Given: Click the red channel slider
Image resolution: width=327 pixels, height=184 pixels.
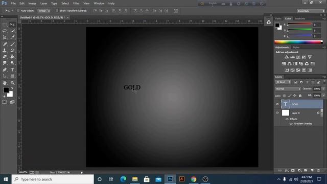Looking at the screenshot, I should (x=299, y=24).
